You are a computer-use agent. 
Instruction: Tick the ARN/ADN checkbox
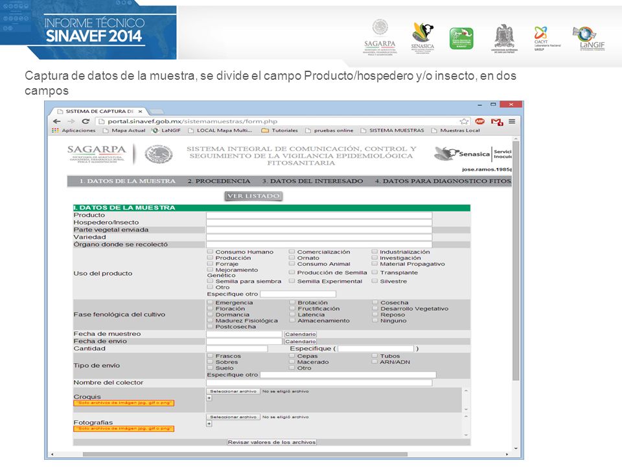coord(374,362)
